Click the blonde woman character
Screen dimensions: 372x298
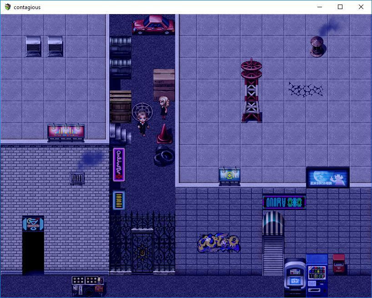coord(164,108)
